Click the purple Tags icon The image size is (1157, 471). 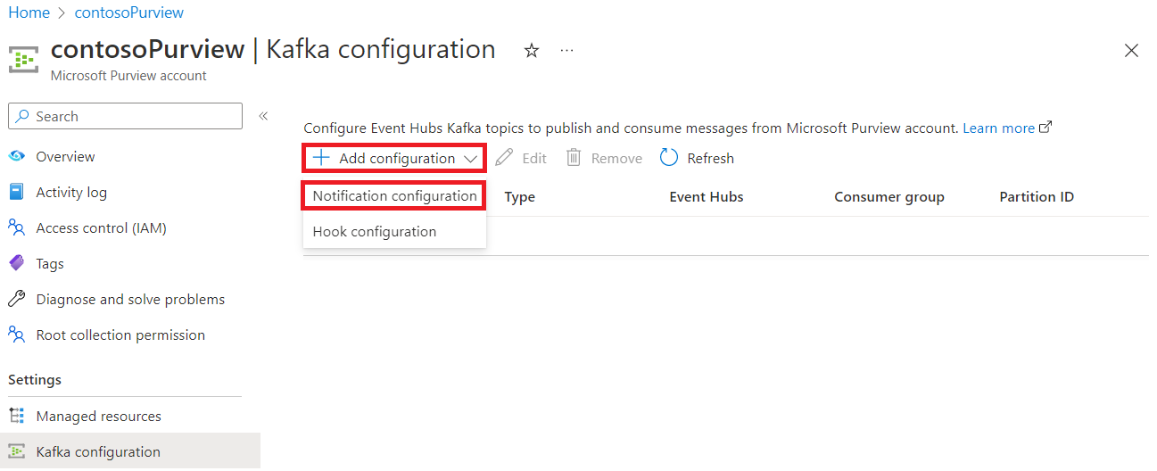17,263
